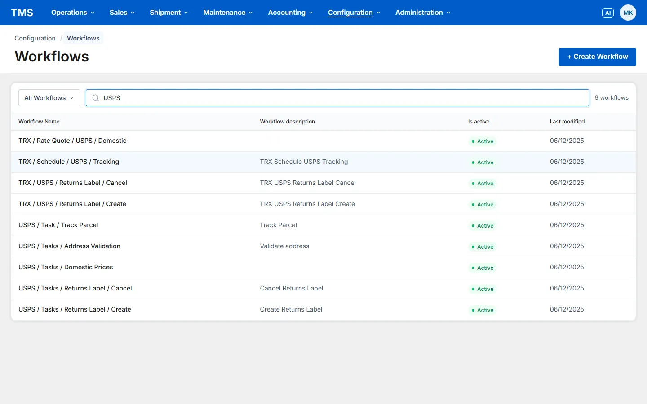This screenshot has height=404, width=647.
Task: Click the Track Parcel description
Action: (279, 225)
